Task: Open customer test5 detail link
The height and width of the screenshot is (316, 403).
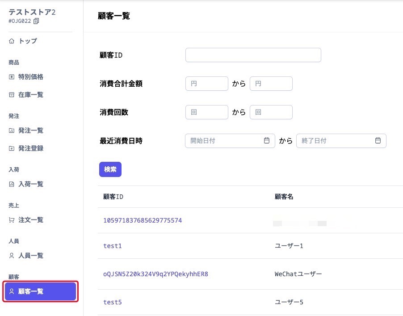Action: [x=112, y=302]
